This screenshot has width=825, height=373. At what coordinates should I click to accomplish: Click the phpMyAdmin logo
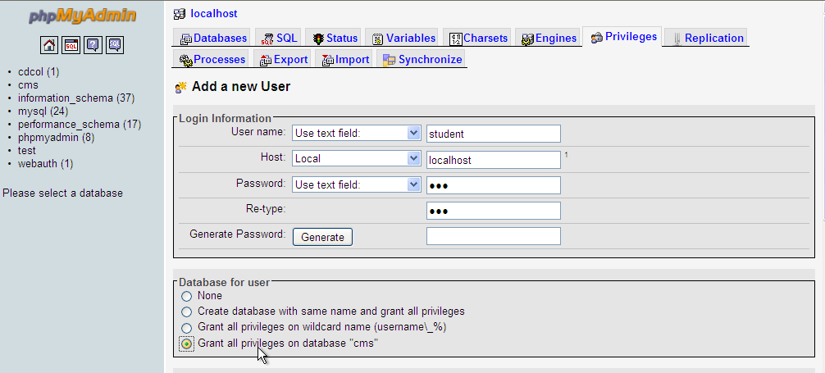coord(83,16)
